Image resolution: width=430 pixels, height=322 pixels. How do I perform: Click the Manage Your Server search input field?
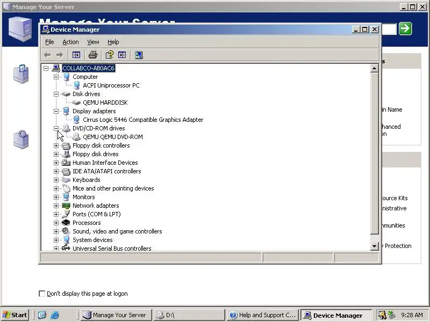(389, 29)
